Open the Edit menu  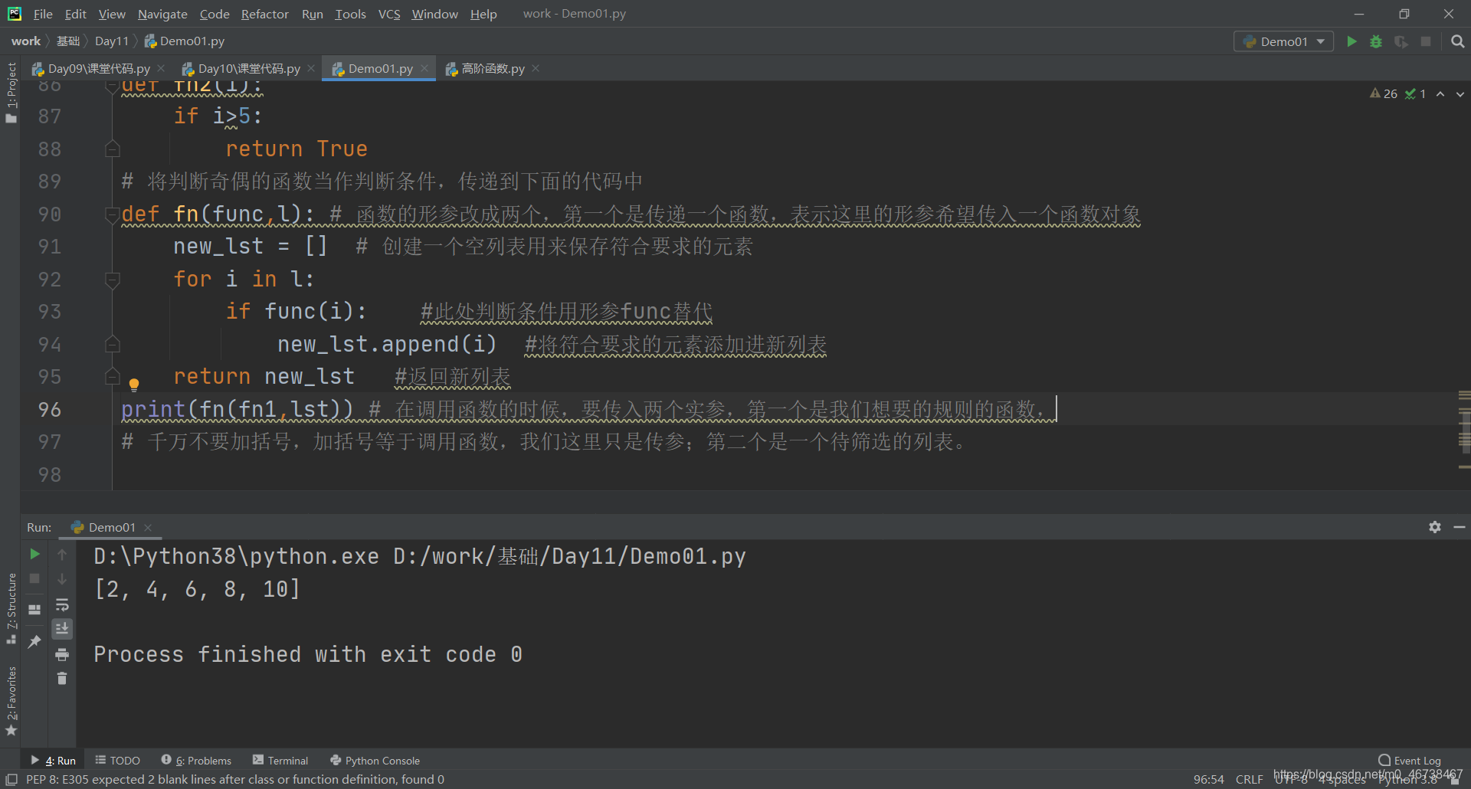point(75,14)
